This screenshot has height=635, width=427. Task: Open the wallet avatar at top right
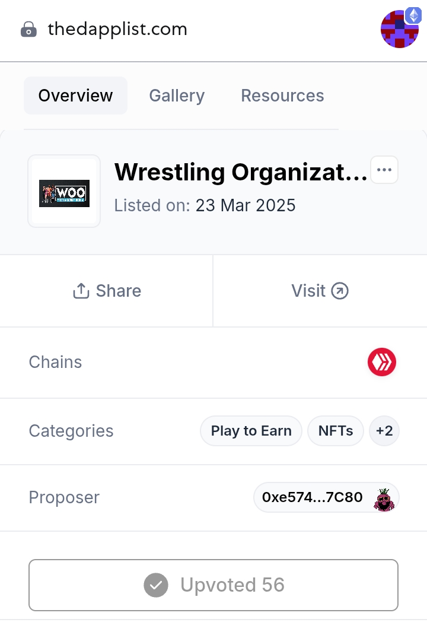pyautogui.click(x=400, y=29)
